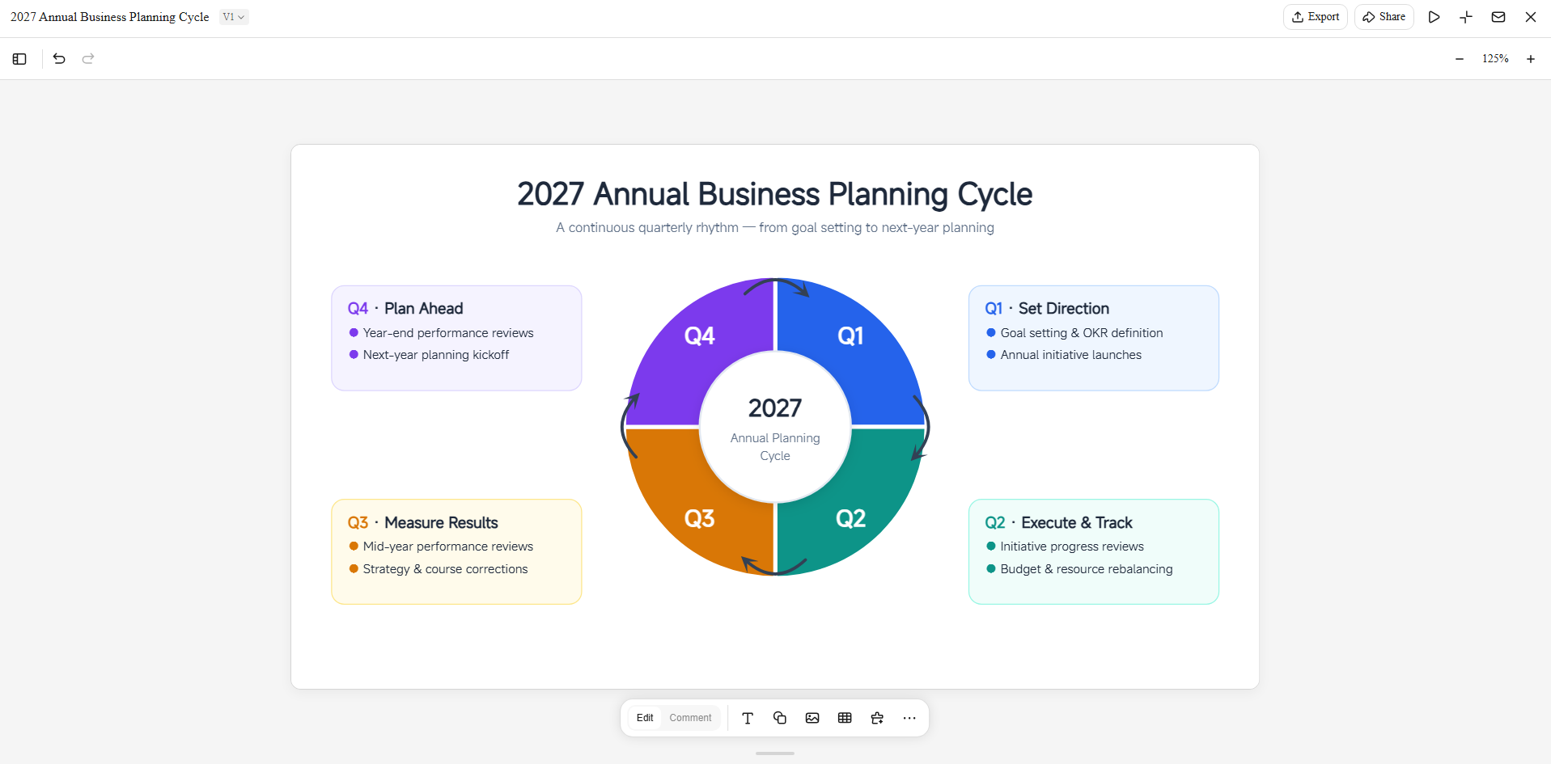Image resolution: width=1551 pixels, height=764 pixels.
Task: Click the Share button
Action: 1384,17
